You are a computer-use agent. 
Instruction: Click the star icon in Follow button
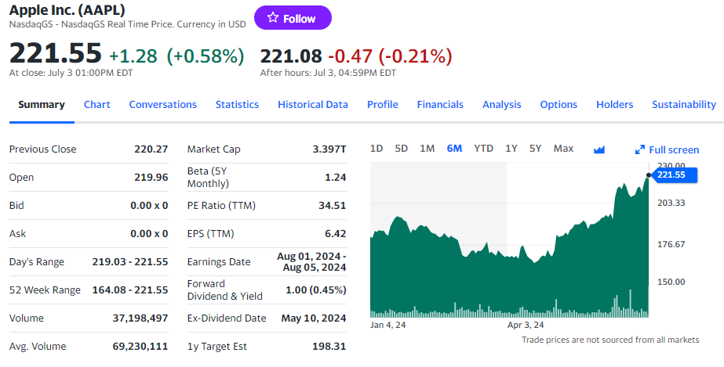[273, 18]
